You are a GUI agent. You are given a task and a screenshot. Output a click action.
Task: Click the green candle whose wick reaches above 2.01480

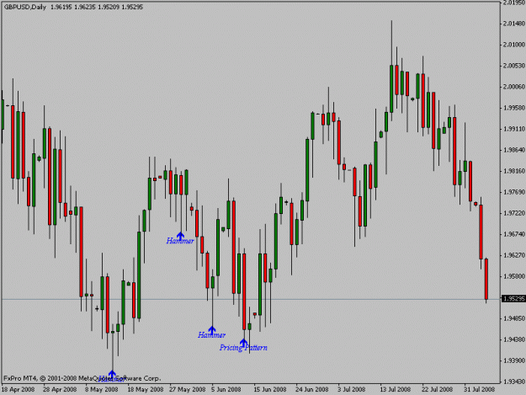tap(391, 88)
